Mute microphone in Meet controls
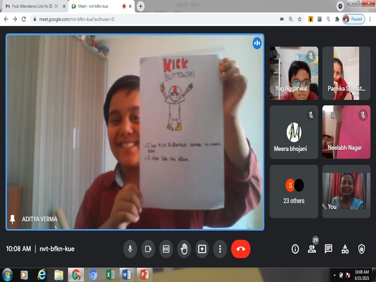The height and width of the screenshot is (282, 376). tap(130, 249)
